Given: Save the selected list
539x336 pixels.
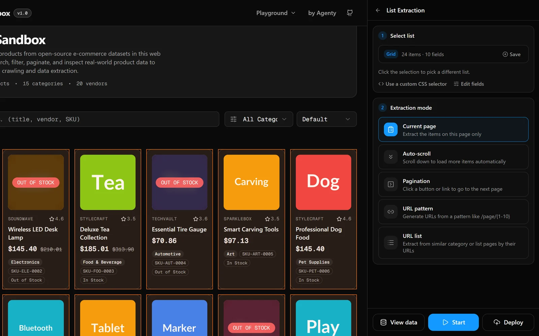Looking at the screenshot, I should tap(511, 54).
